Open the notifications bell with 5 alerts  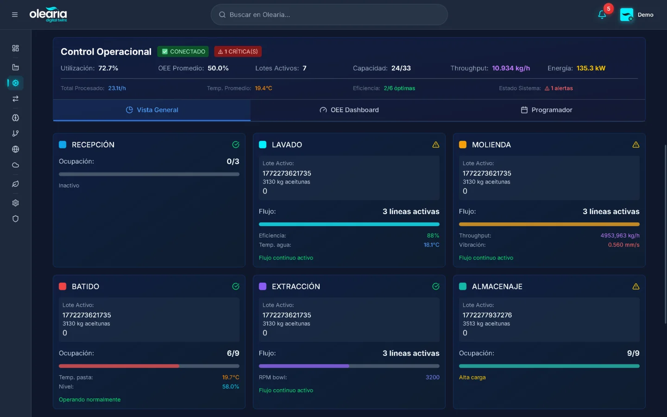(x=602, y=15)
